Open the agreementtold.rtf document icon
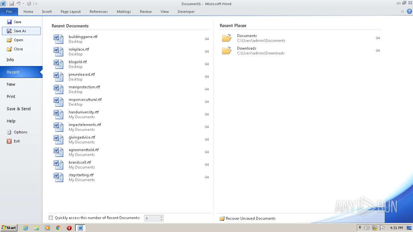Image resolution: width=413 pixels, height=232 pixels. point(58,152)
